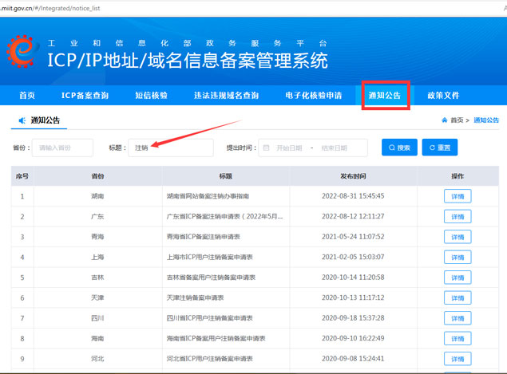The width and height of the screenshot is (507, 374).
Task: Open 详情 for the 湖南 row
Action: pos(457,196)
